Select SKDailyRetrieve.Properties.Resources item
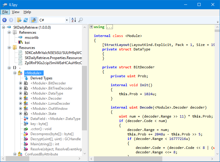 coord(53,58)
